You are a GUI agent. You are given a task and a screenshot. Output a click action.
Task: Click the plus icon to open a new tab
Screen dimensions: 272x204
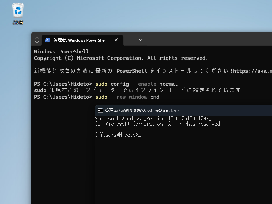click(131, 40)
